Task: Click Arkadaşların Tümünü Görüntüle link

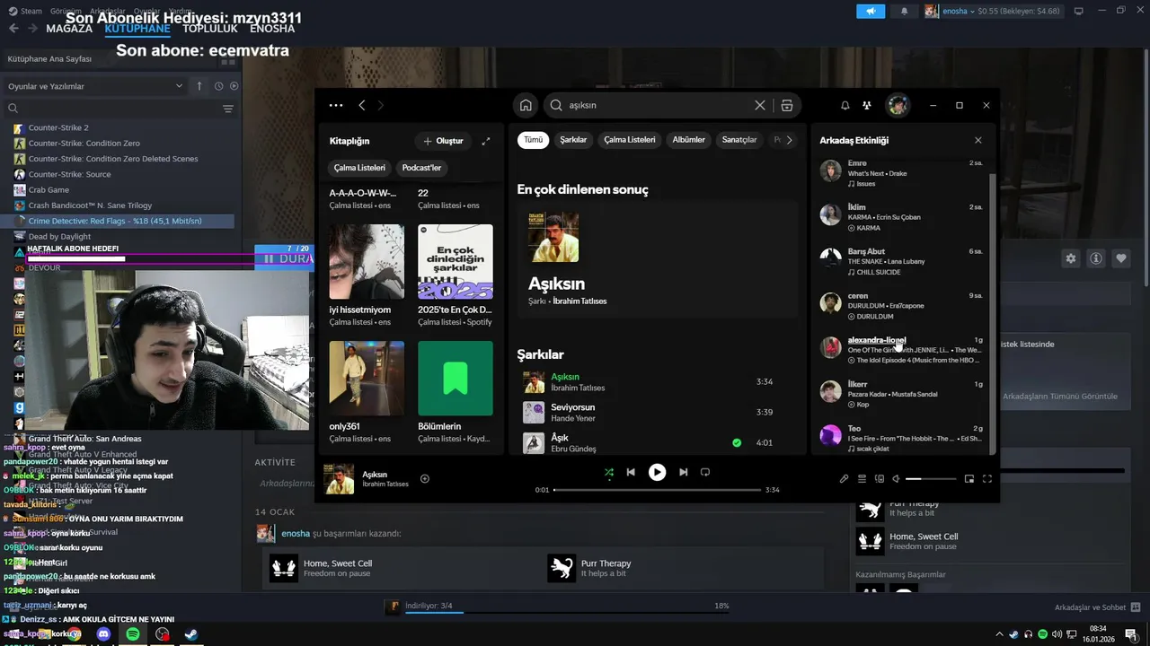Action: (1060, 396)
